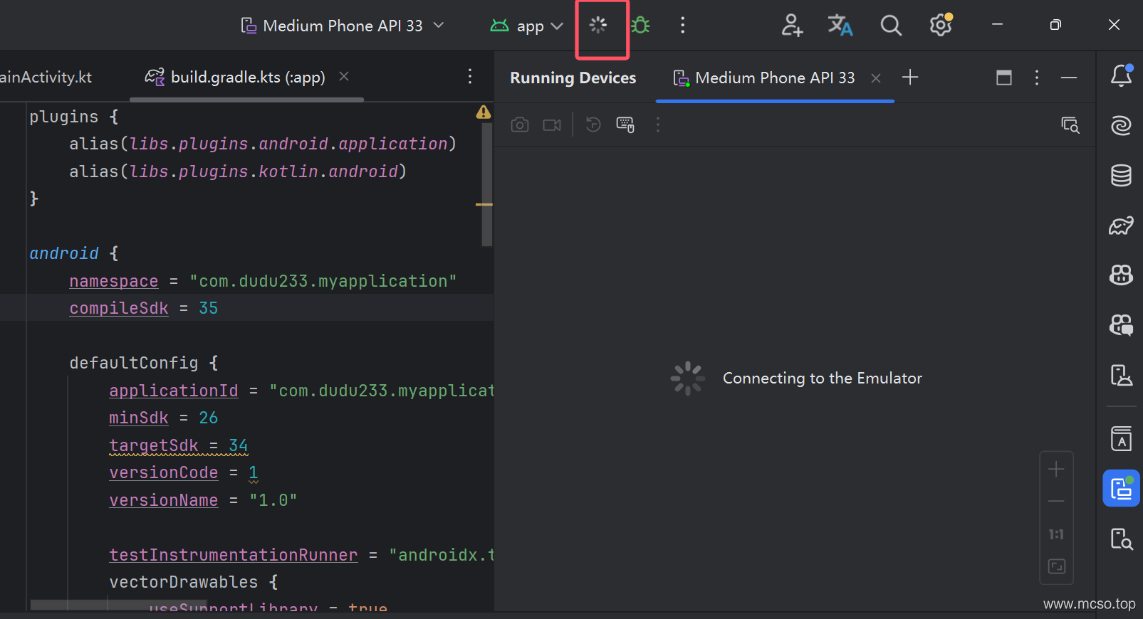Open the Device Manager tool window
The height and width of the screenshot is (619, 1143).
coord(1122,375)
